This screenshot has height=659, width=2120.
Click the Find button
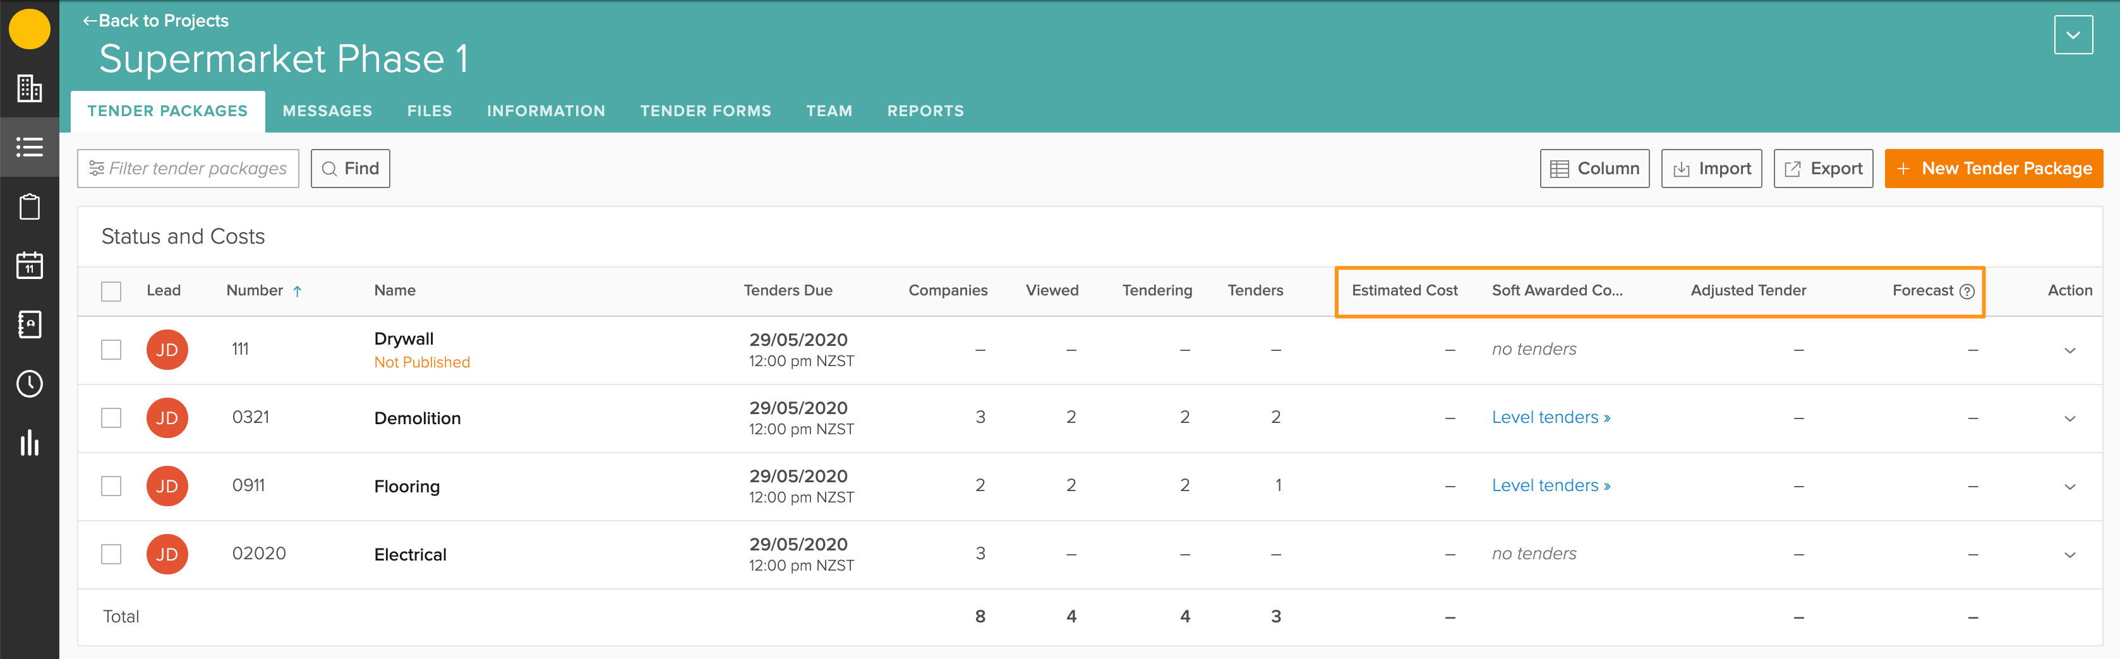click(351, 169)
